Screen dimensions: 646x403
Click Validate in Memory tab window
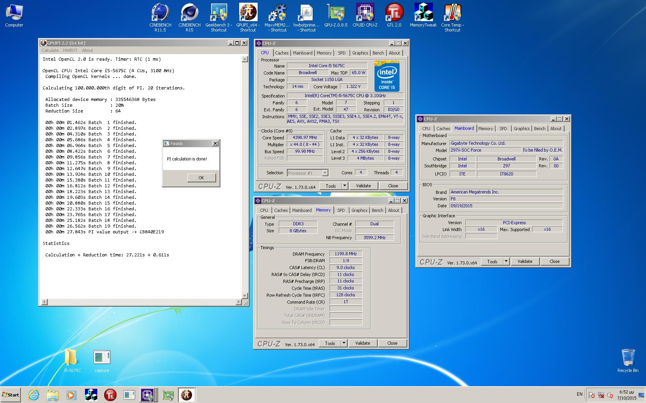[x=363, y=343]
